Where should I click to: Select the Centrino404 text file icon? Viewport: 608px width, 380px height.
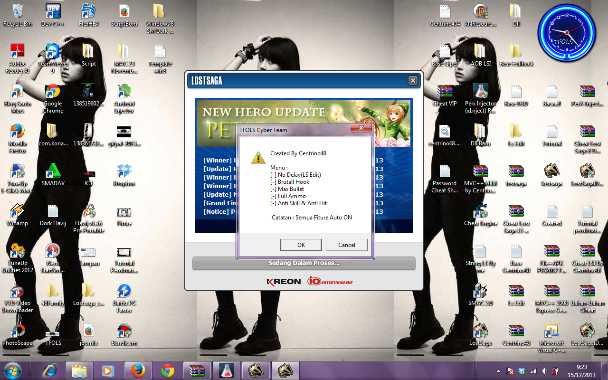(x=445, y=15)
